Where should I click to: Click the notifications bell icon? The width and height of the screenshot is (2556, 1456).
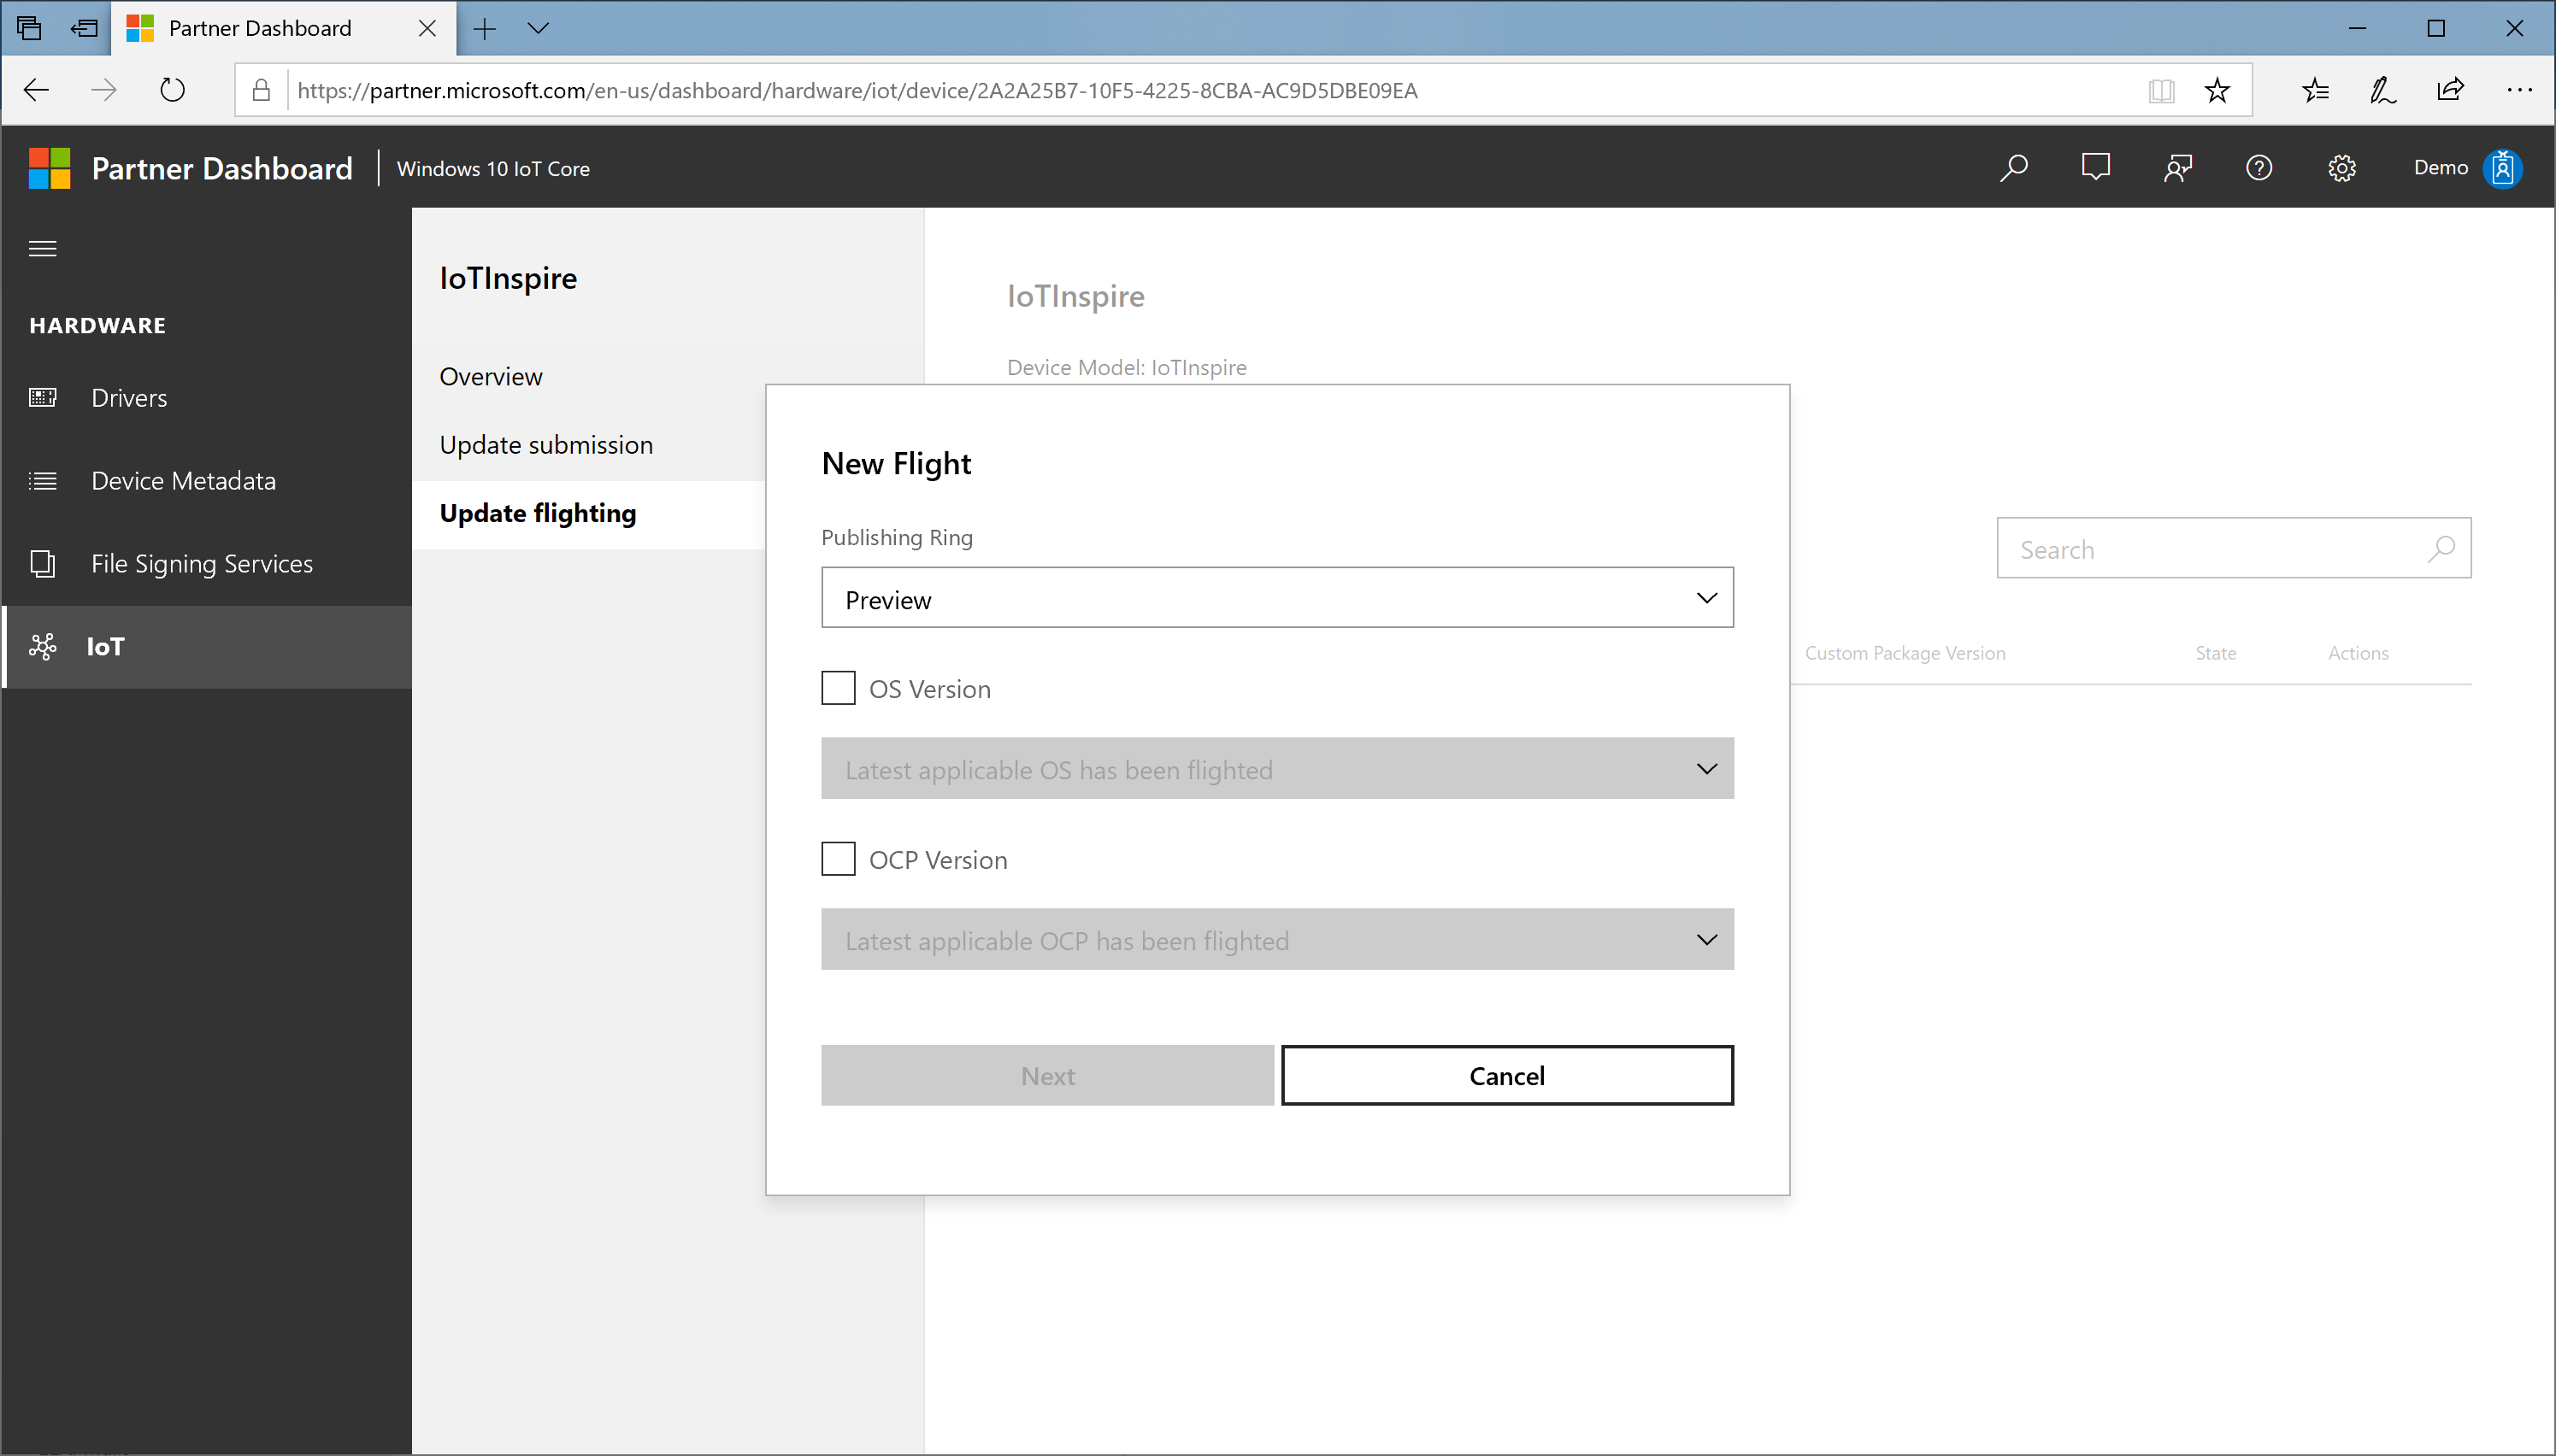pyautogui.click(x=2096, y=168)
